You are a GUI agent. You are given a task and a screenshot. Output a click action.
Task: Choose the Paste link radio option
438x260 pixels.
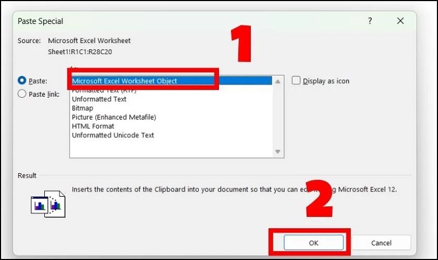22,93
